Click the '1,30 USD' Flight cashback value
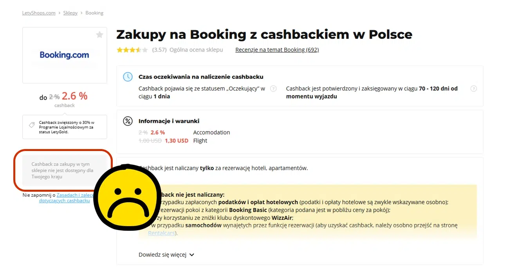Image resolution: width=509 pixels, height=268 pixels. pos(177,140)
